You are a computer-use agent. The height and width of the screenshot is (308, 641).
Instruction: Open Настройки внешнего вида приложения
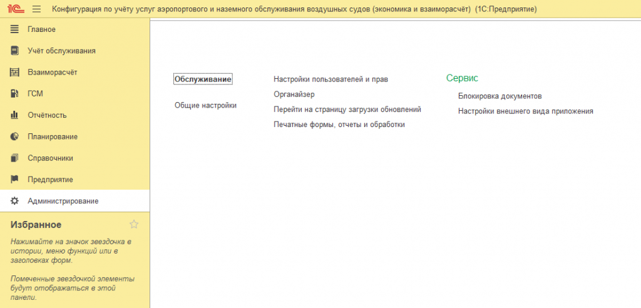coord(526,111)
